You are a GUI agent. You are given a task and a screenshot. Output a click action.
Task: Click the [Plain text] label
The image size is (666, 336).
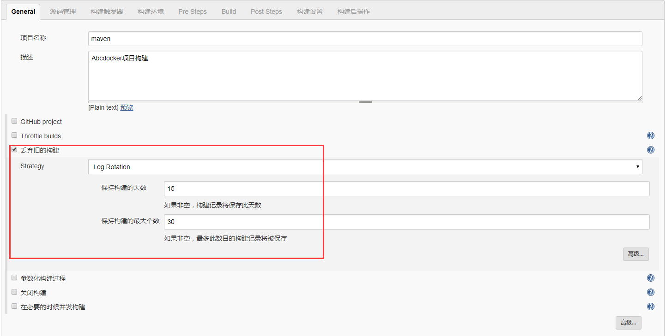(x=103, y=107)
